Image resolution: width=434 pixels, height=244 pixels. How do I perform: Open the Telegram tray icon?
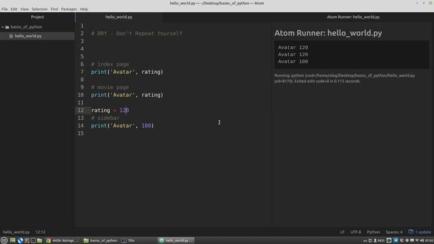coord(396,241)
